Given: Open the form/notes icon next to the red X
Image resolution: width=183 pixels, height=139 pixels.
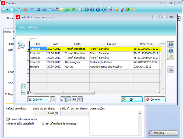Looking at the screenshot, I should click(x=31, y=9).
